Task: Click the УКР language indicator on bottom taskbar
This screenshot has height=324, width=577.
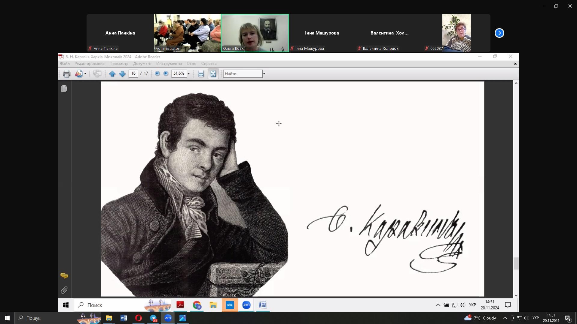Action: click(536, 318)
